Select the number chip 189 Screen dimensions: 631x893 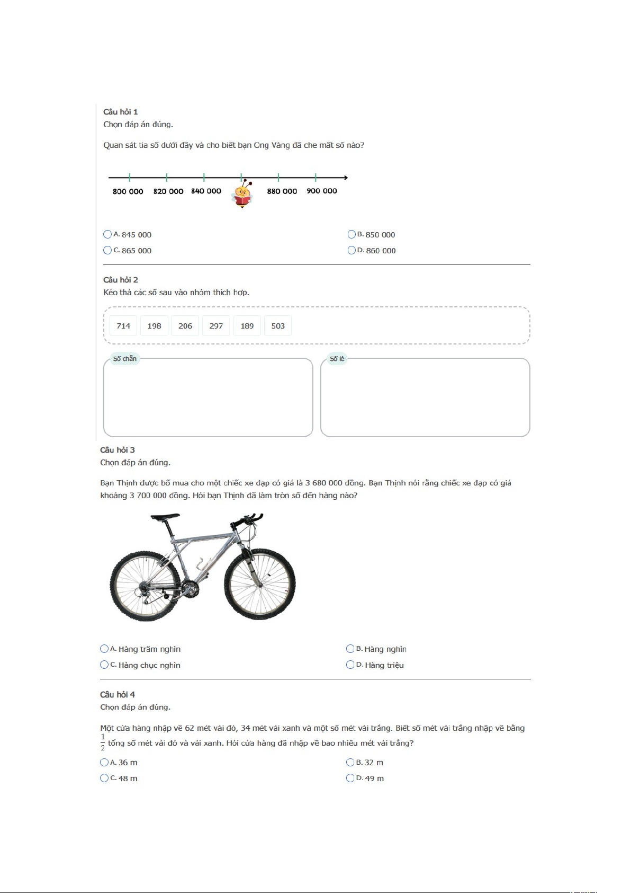247,326
